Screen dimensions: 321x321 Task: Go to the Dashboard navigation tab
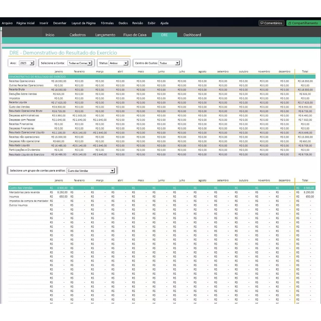[192, 35]
